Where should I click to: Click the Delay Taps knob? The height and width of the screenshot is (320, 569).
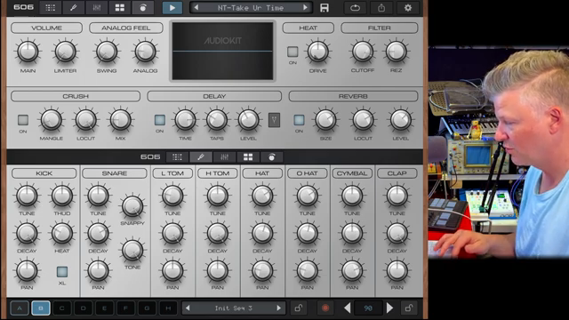pos(217,120)
